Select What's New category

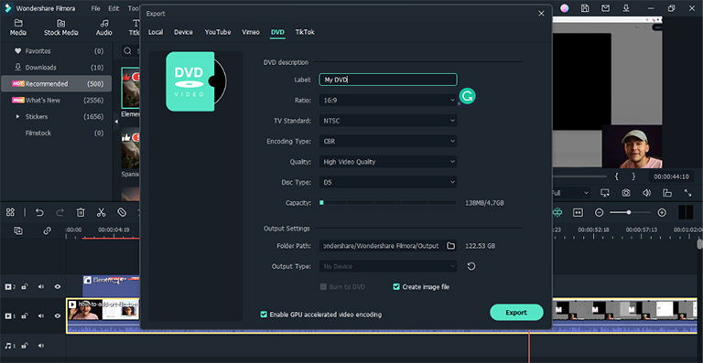57,101
